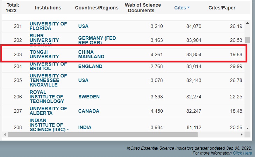The image size is (255, 157).
Task: Open University of Bristol entry
Action: coord(48,66)
